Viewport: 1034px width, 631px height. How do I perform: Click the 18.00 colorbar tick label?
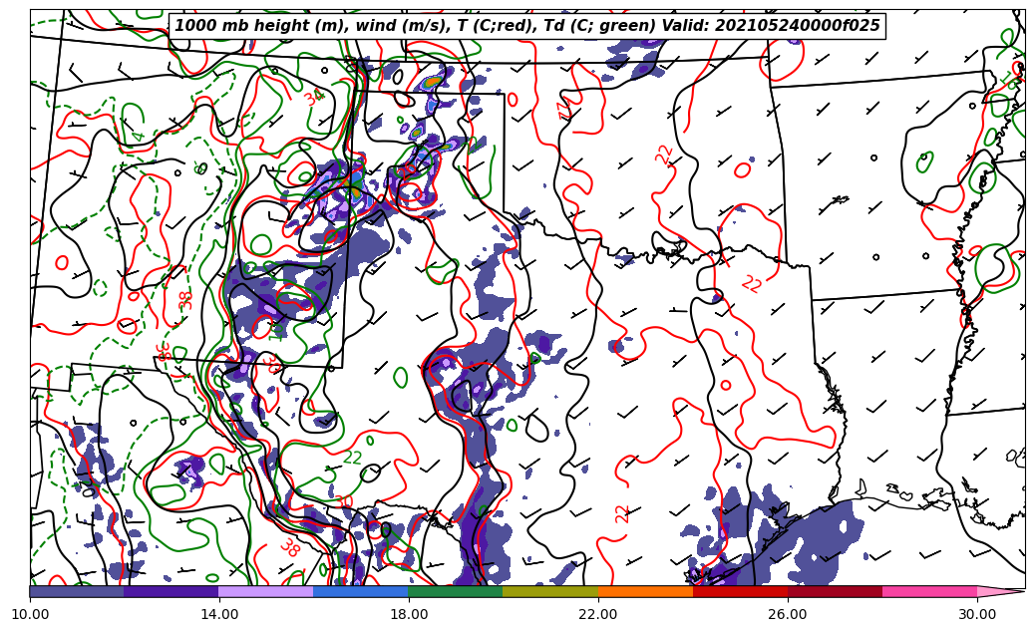pyautogui.click(x=409, y=614)
